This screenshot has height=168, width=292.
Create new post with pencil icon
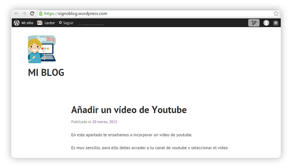[254, 23]
